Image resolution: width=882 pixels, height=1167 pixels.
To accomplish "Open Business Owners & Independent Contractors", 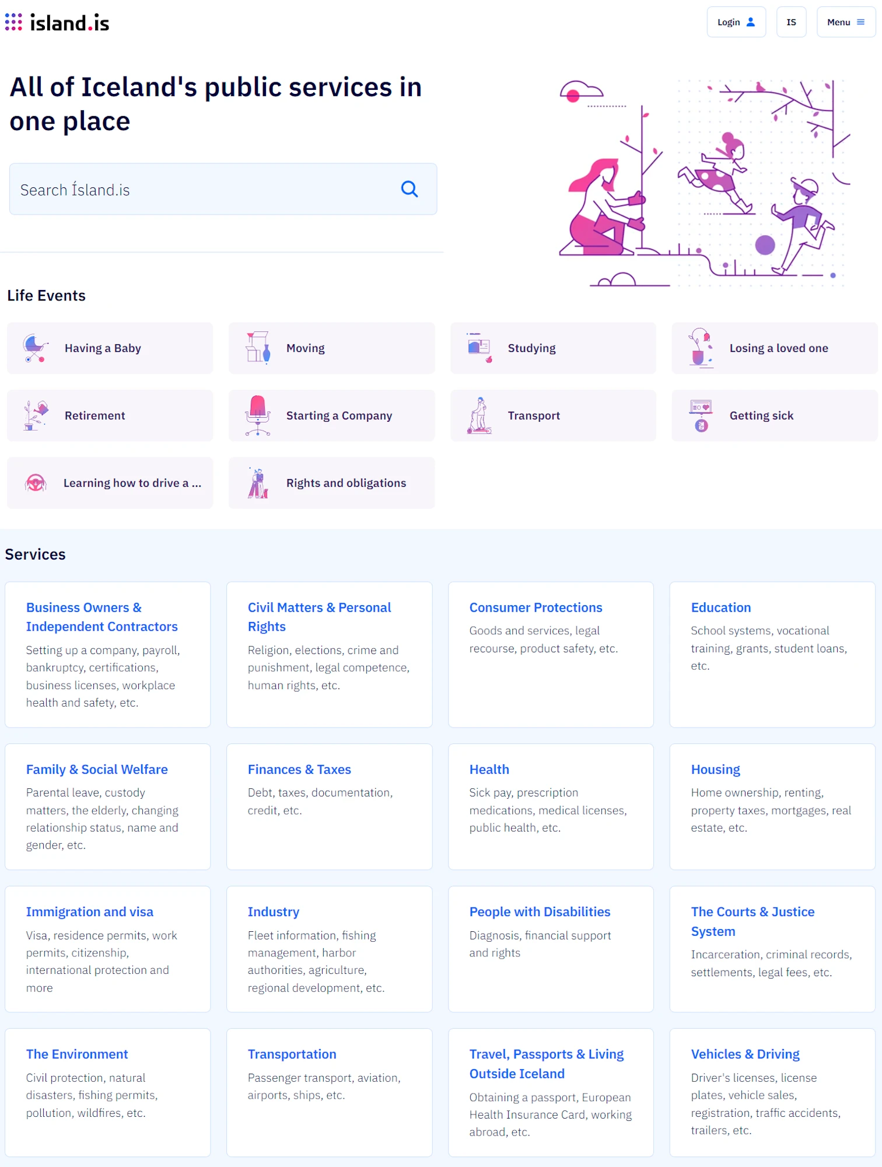I will click(x=108, y=655).
